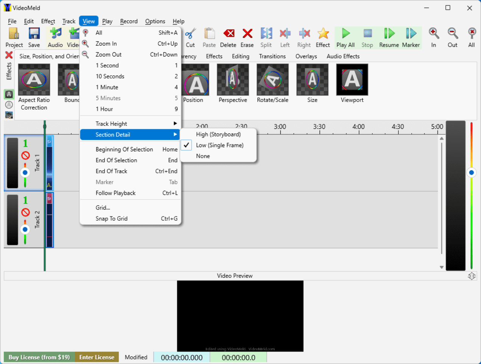
Task: Click the Stop playback button
Action: point(367,38)
